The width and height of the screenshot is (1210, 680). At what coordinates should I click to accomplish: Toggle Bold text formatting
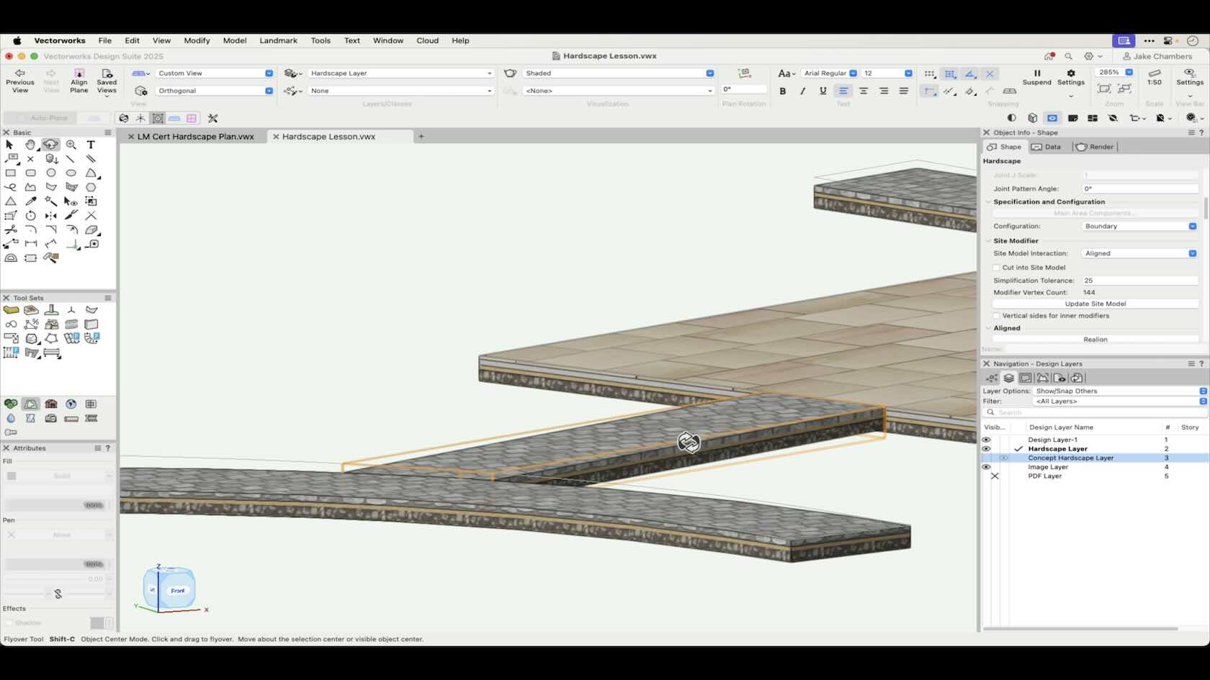[x=782, y=91]
